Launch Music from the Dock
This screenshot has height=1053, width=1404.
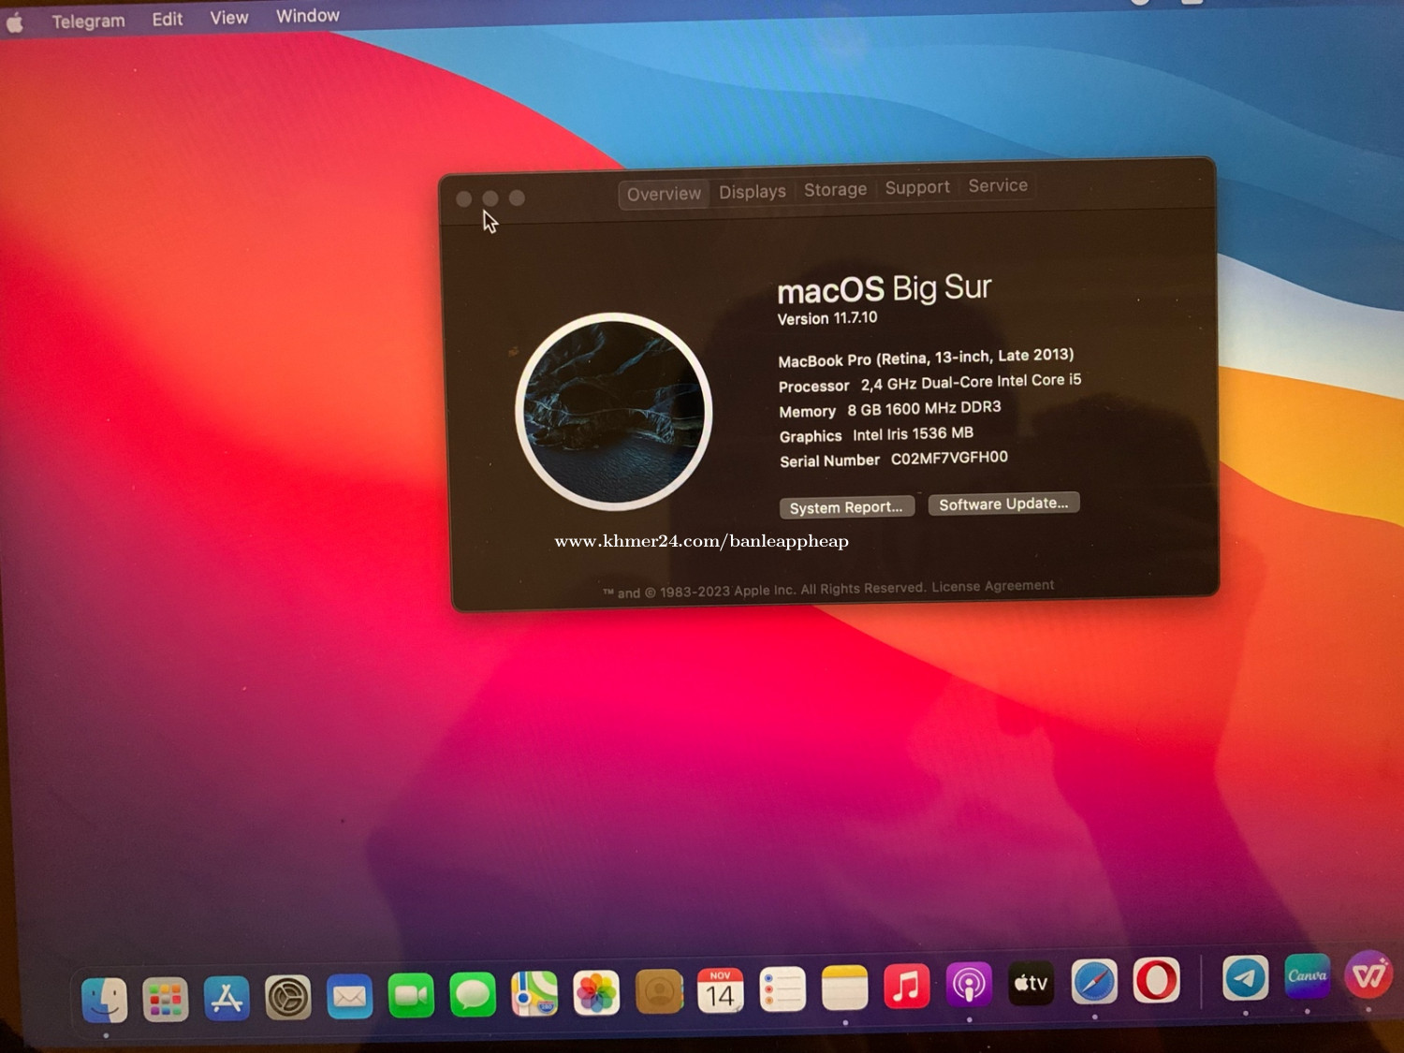tap(906, 987)
